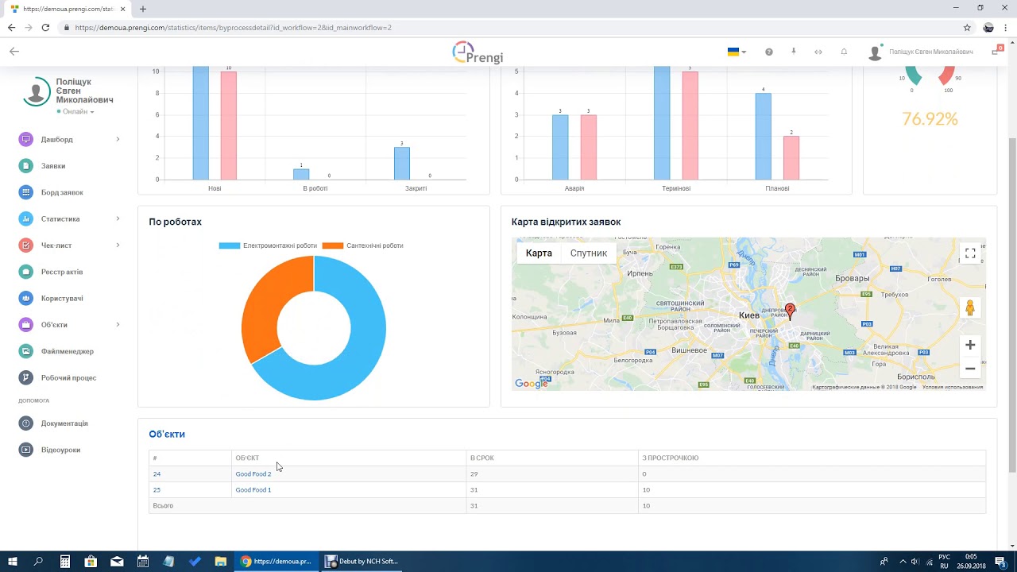Open the Заявки sidebar icon
Image resolution: width=1017 pixels, height=572 pixels.
pyautogui.click(x=26, y=166)
